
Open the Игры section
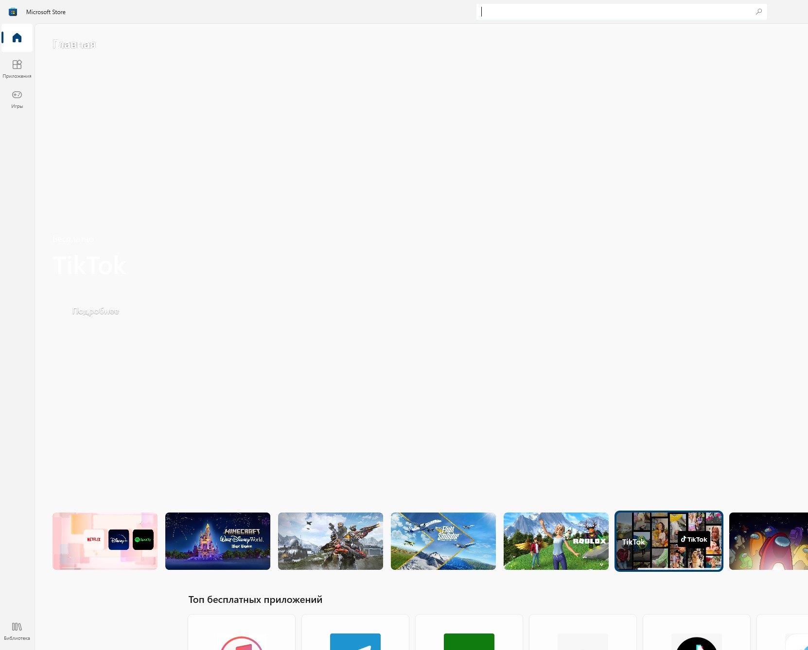pos(17,99)
